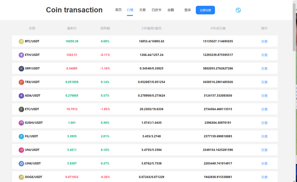Click the DOGE coin icon
297x182 pixels.
21,177
